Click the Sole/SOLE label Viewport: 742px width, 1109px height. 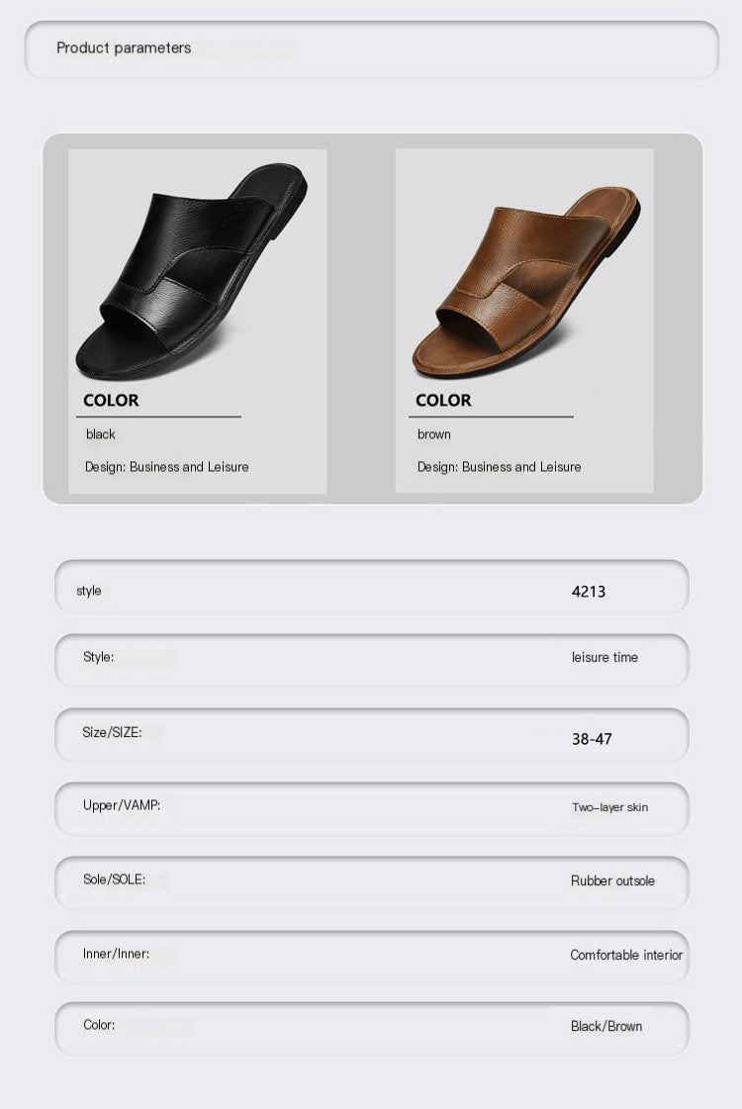(114, 879)
